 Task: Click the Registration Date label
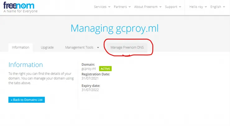coord(96,74)
